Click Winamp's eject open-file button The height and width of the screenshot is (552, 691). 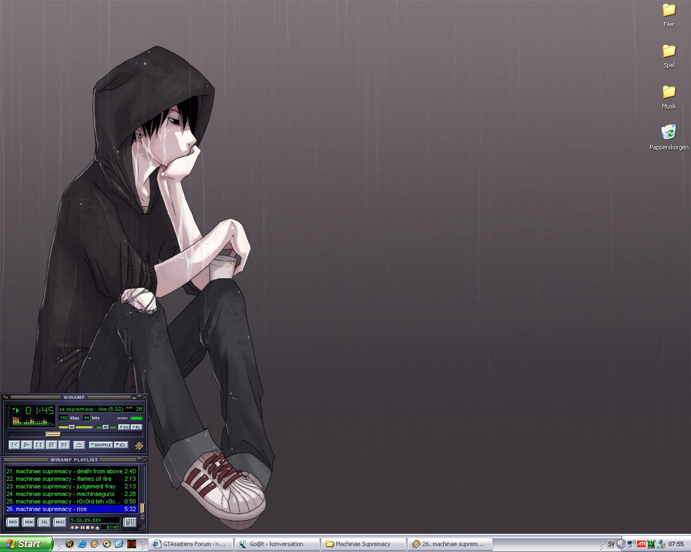point(79,445)
